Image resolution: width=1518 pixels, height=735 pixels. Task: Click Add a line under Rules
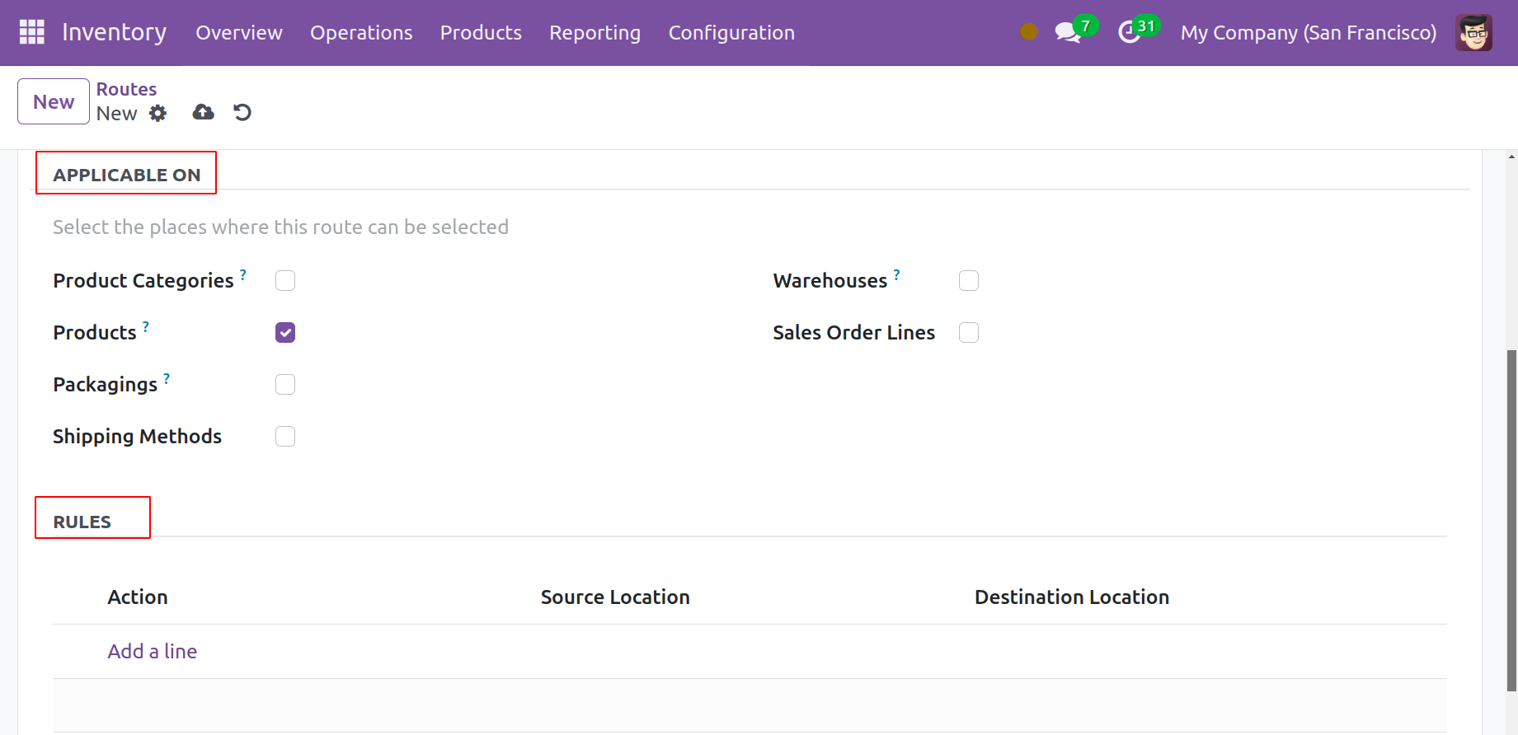pos(153,651)
